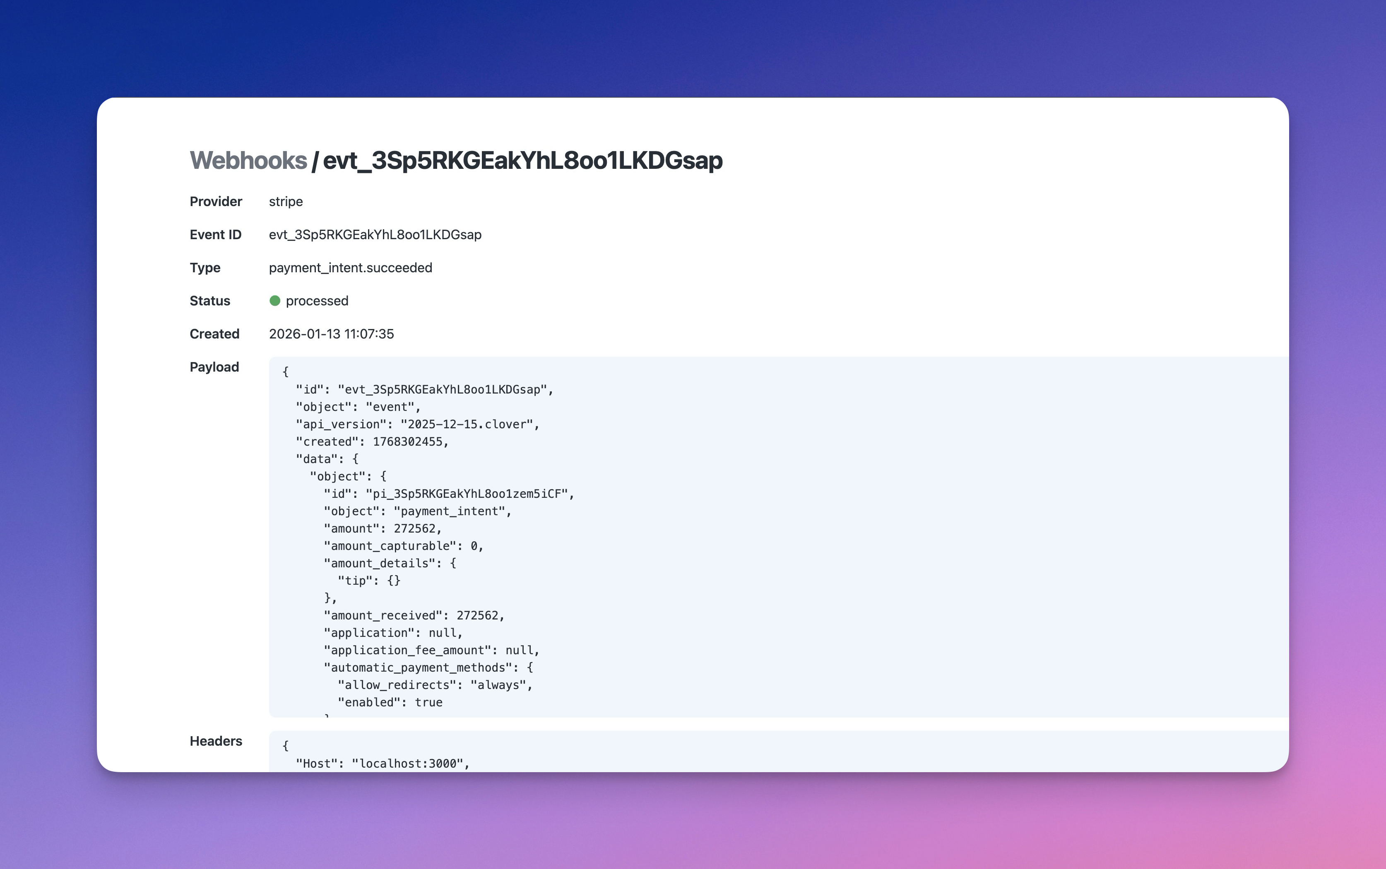Click the "amount": 272562 line
The width and height of the screenshot is (1386, 869).
tap(382, 529)
